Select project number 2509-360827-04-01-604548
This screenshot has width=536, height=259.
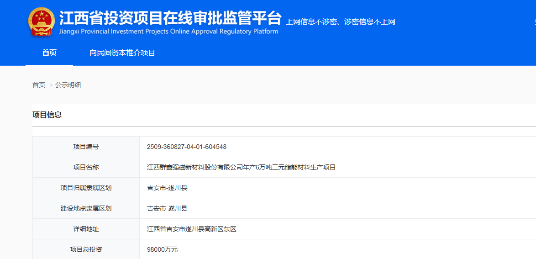pos(187,147)
